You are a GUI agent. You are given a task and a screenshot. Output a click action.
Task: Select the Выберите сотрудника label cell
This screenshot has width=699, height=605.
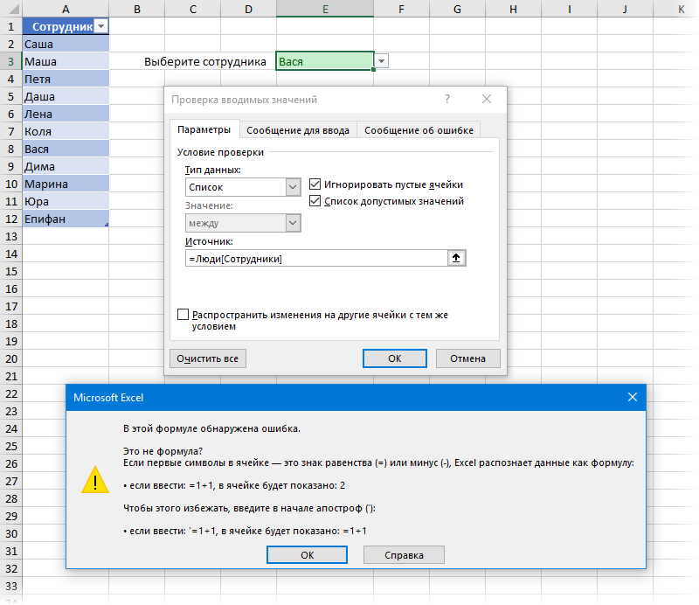click(x=205, y=61)
